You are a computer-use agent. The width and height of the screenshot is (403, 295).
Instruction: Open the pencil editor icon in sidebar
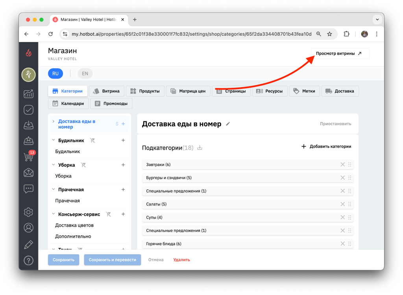28,244
